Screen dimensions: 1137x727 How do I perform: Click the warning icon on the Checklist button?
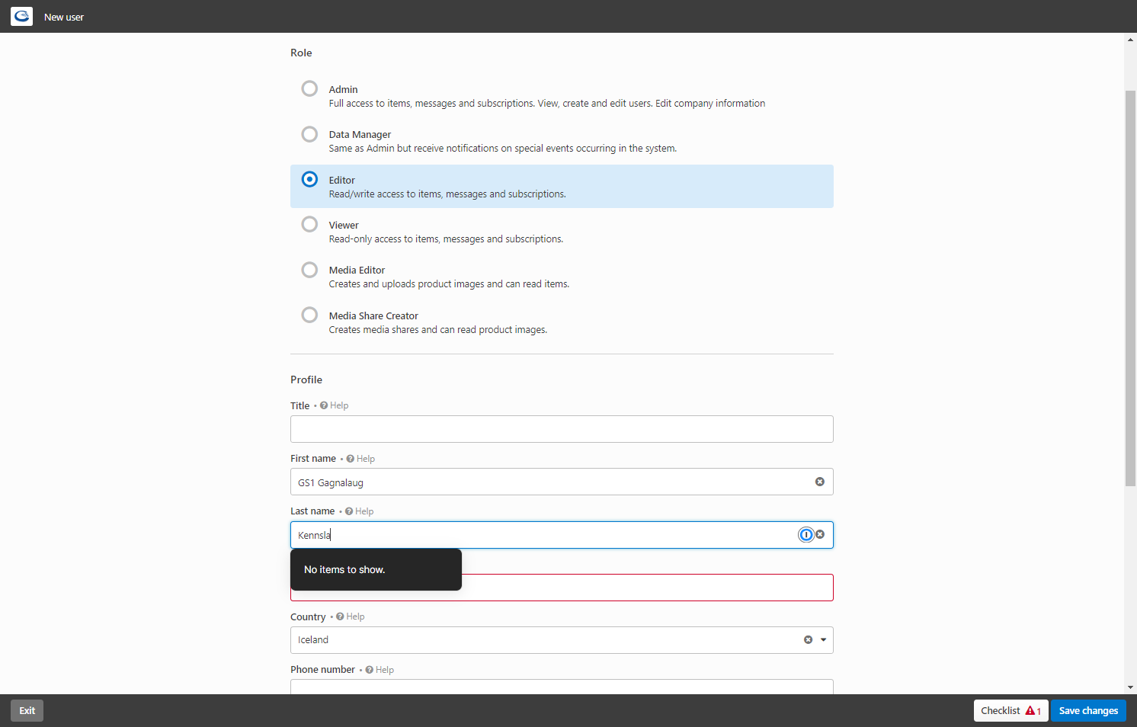pyautogui.click(x=1030, y=710)
